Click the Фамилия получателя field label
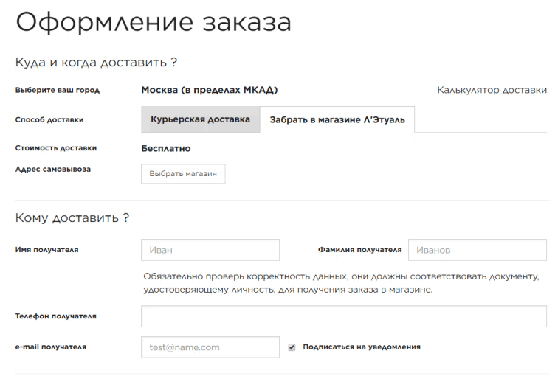 point(359,250)
